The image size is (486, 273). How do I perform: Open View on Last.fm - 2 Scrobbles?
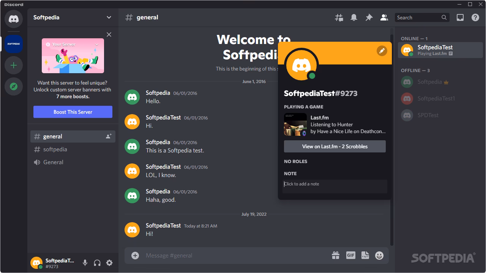(335, 146)
